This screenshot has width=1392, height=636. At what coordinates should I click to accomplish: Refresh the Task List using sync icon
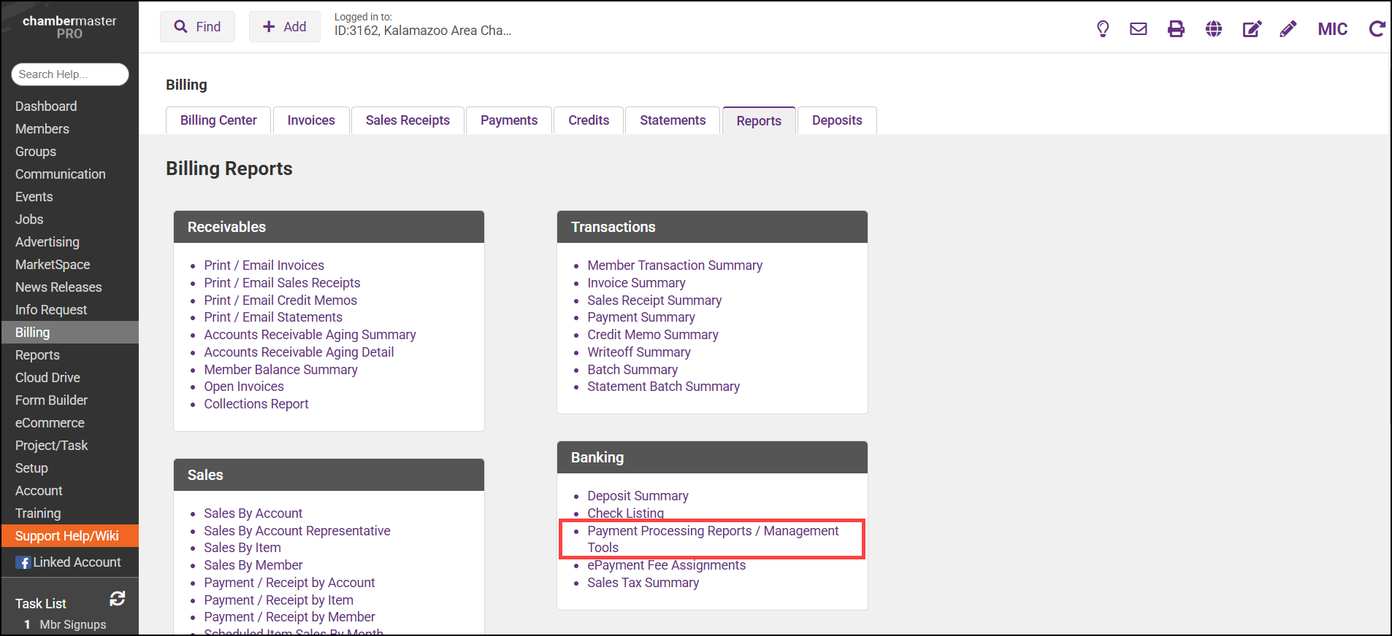pyautogui.click(x=117, y=599)
